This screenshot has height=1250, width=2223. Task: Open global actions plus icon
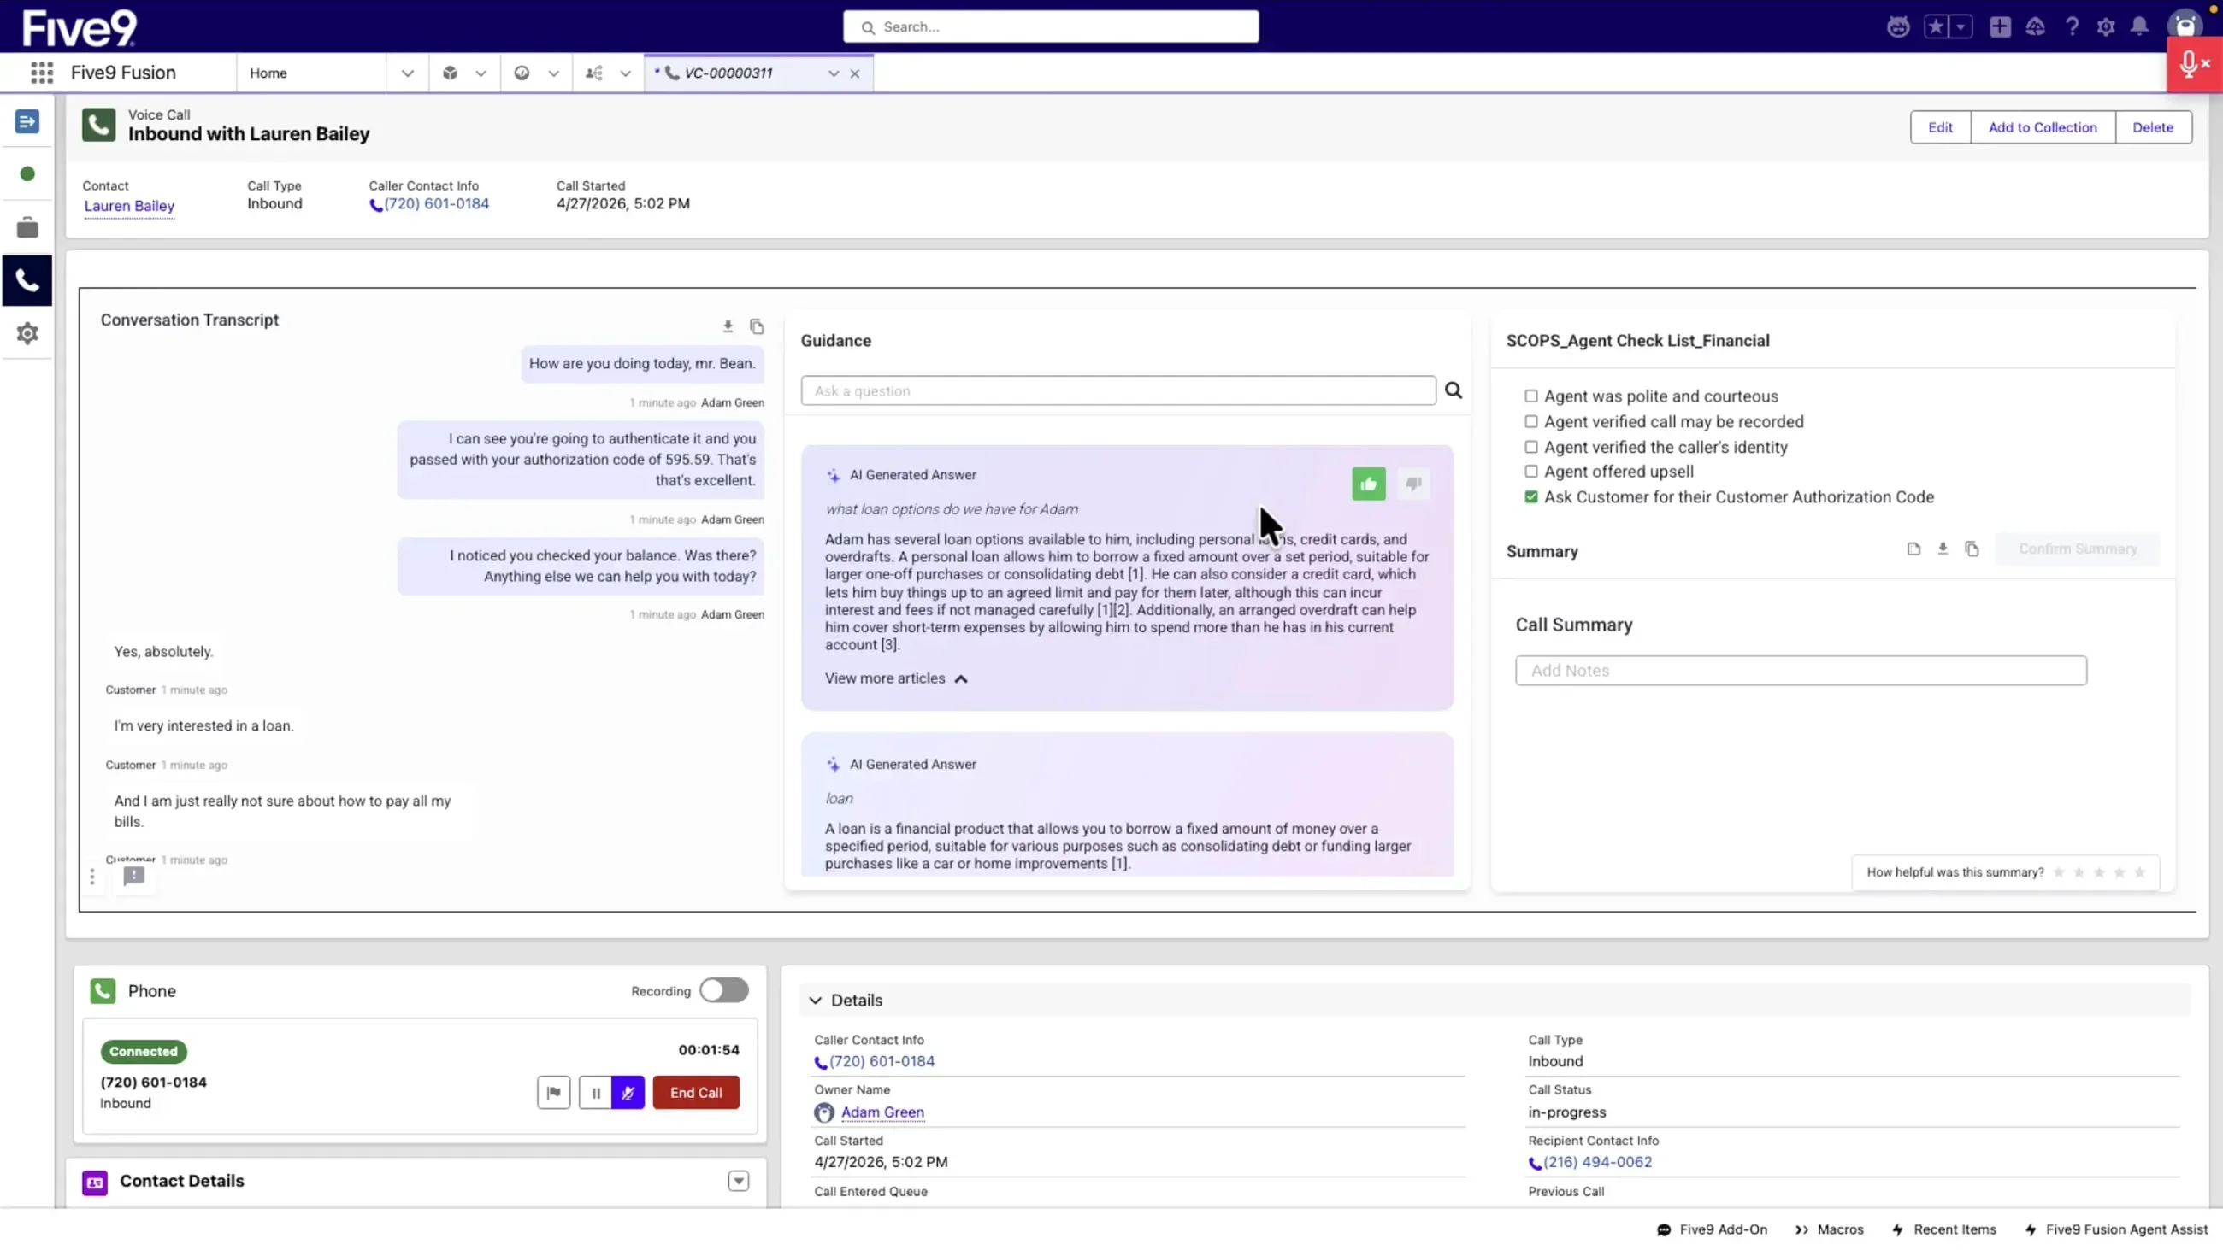pos(2000,26)
